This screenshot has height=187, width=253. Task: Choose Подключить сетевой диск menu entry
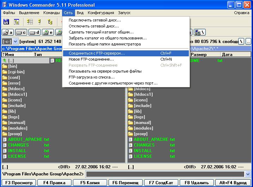[126, 20]
